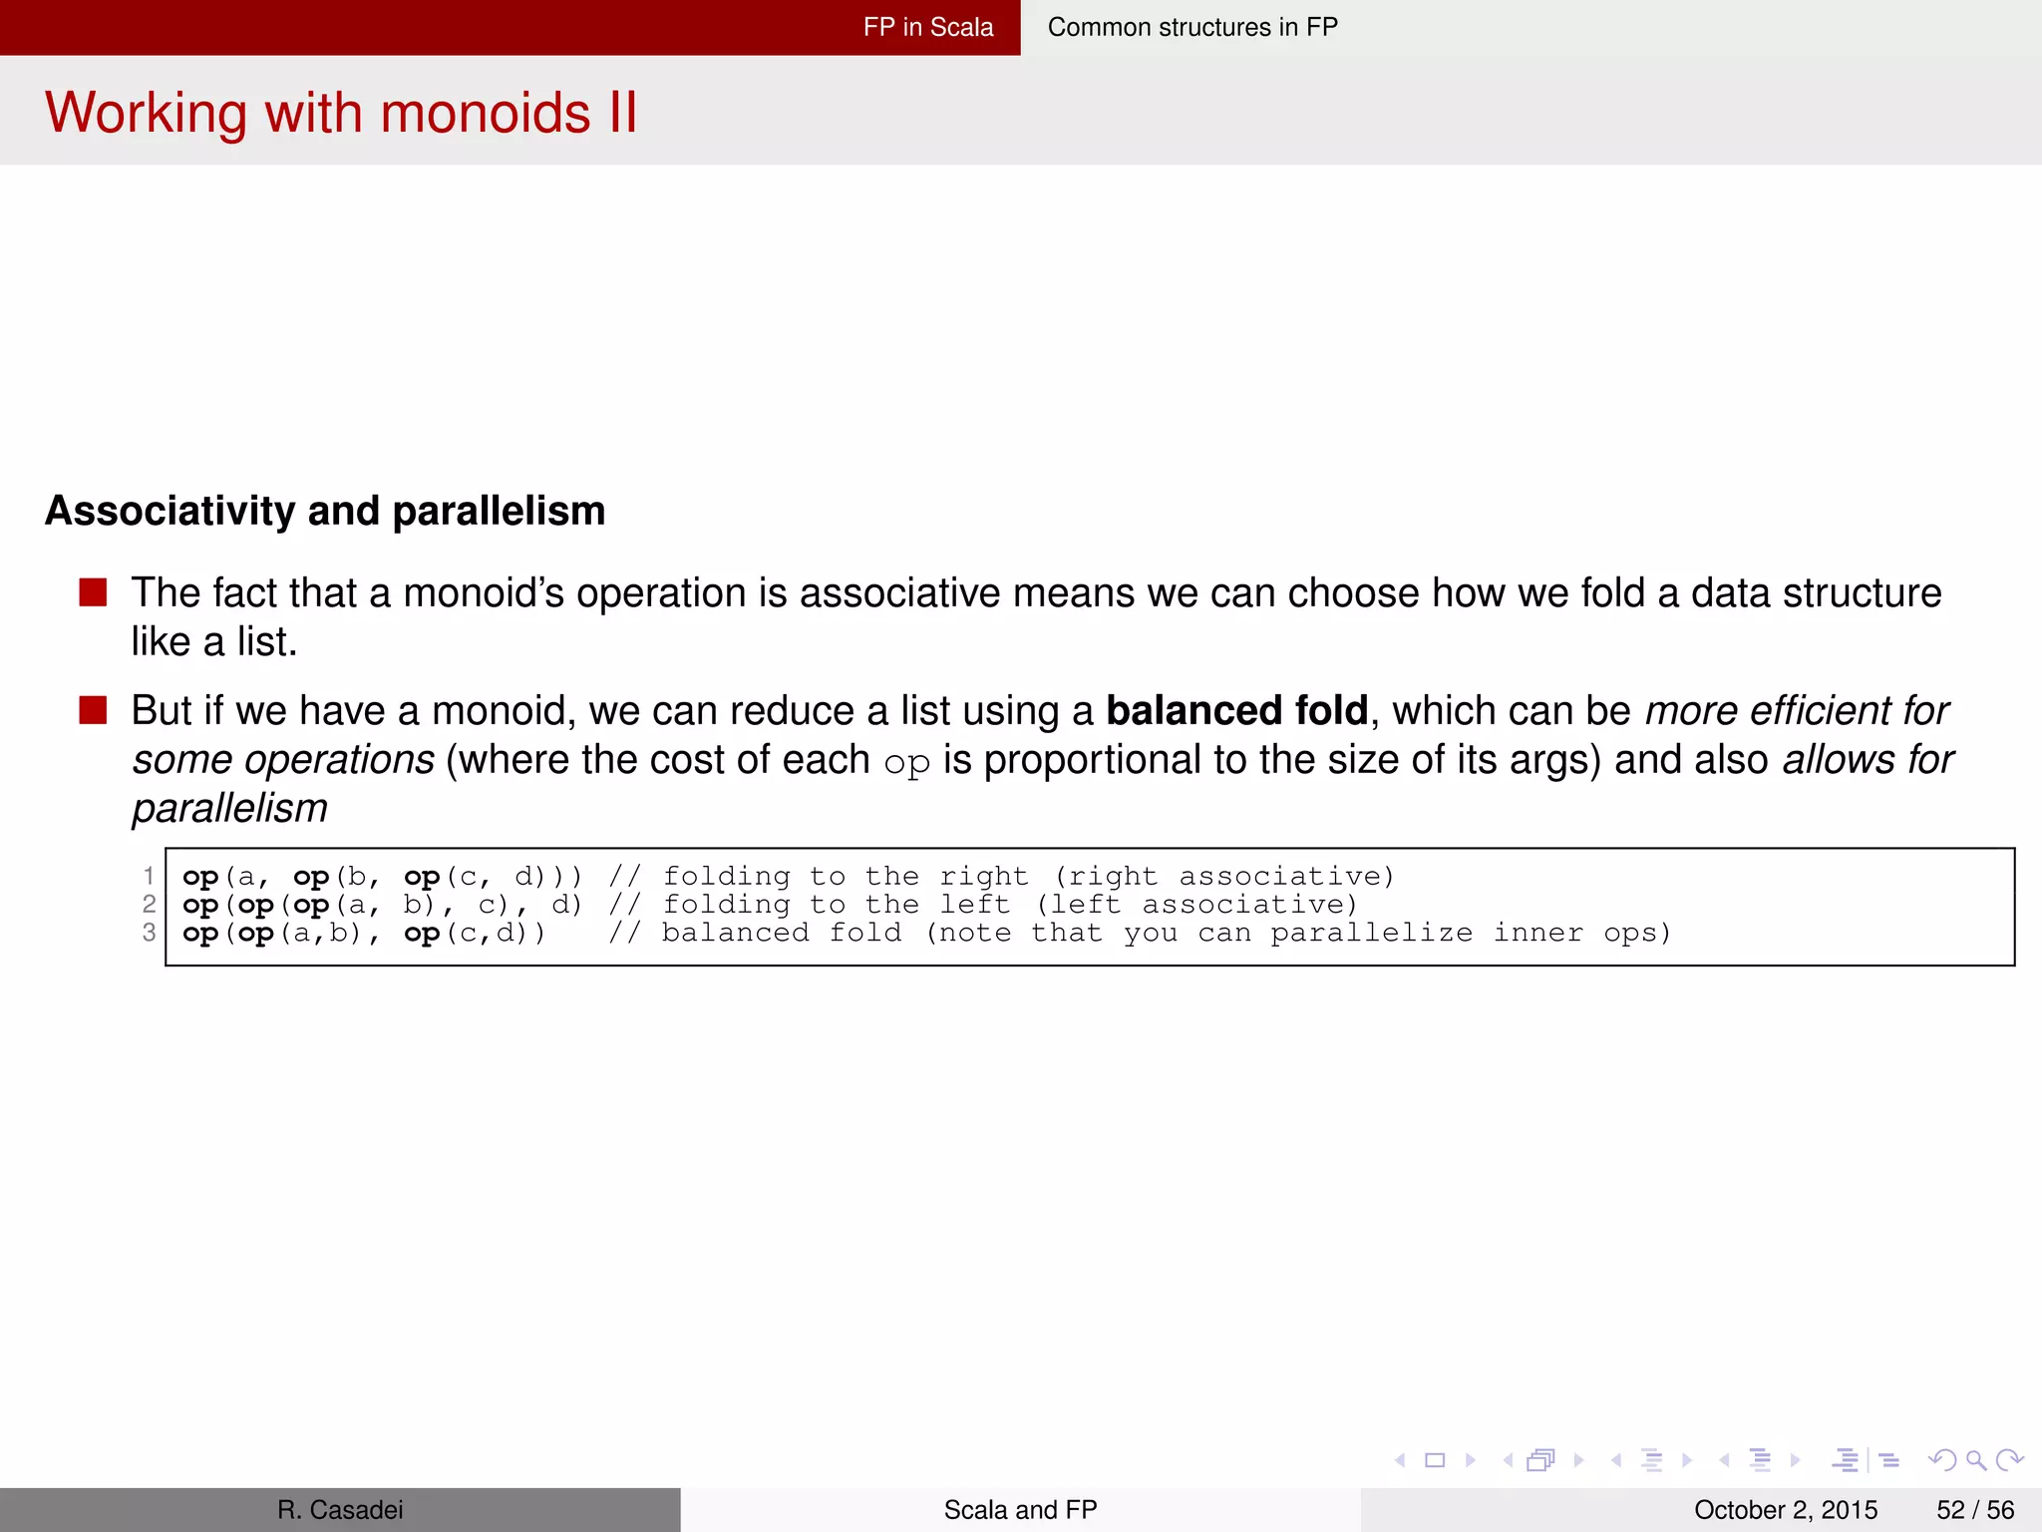
Task: Click the go-forward curved arrow icon
Action: point(2010,1460)
